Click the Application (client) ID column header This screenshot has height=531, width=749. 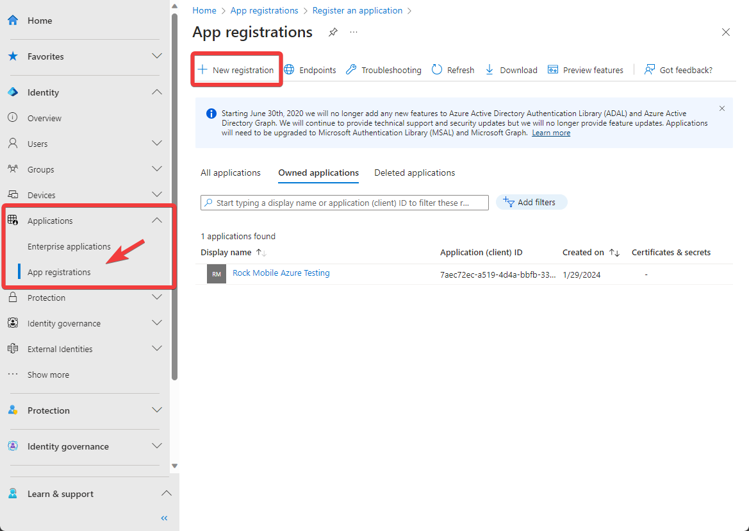click(481, 253)
